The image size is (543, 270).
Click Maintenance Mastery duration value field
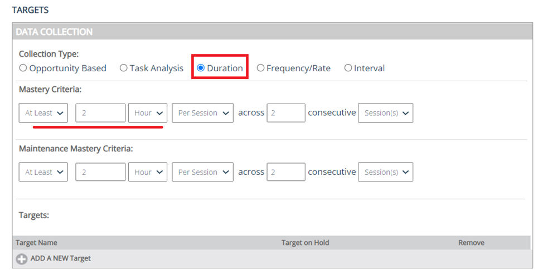coord(100,173)
